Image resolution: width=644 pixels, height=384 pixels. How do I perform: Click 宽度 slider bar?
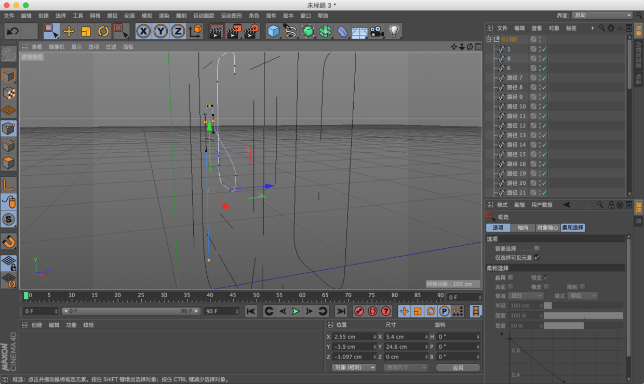pos(583,326)
